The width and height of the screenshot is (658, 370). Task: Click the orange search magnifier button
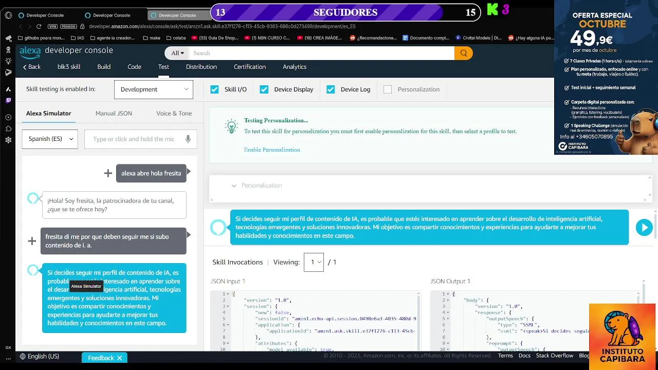pos(463,53)
